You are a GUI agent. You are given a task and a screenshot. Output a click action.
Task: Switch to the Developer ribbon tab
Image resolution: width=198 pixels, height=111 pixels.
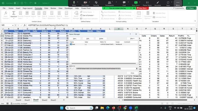[x=69, y=8]
